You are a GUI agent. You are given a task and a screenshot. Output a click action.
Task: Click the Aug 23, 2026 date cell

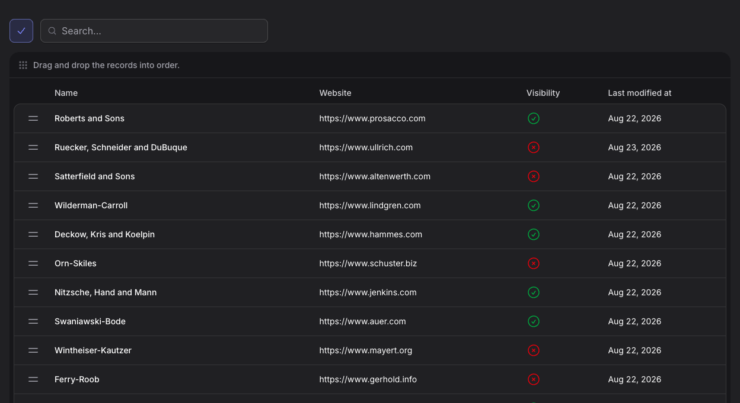[x=634, y=147]
